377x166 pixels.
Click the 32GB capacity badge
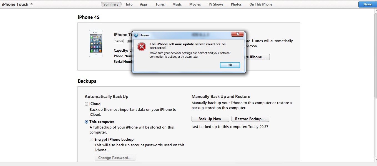(119, 41)
